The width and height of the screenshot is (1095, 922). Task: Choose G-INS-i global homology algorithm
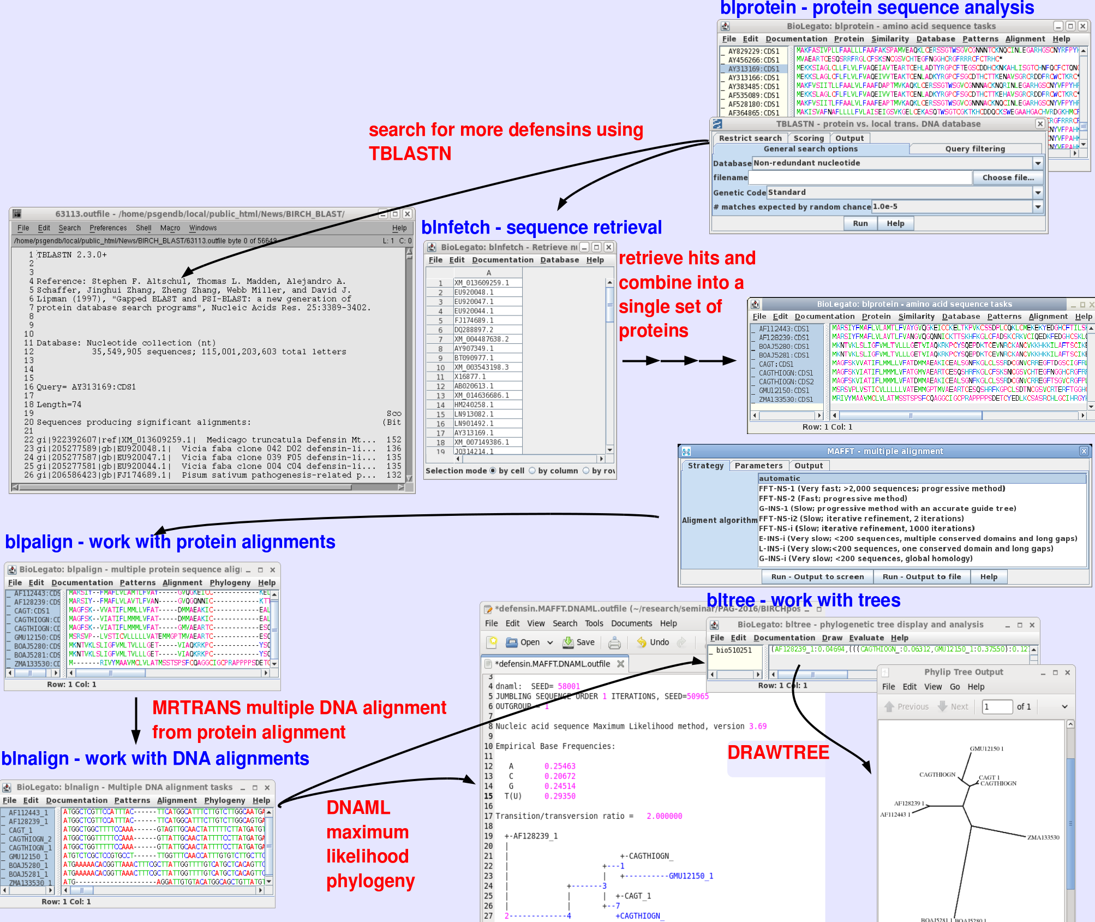click(922, 558)
